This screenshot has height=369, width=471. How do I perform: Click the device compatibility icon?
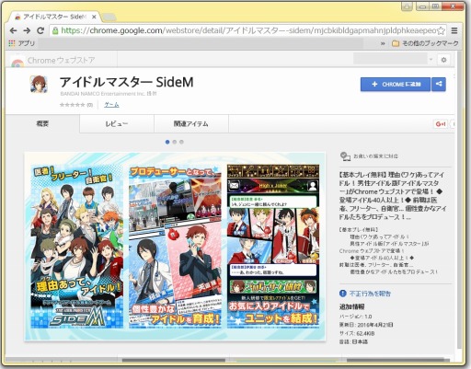(345, 156)
